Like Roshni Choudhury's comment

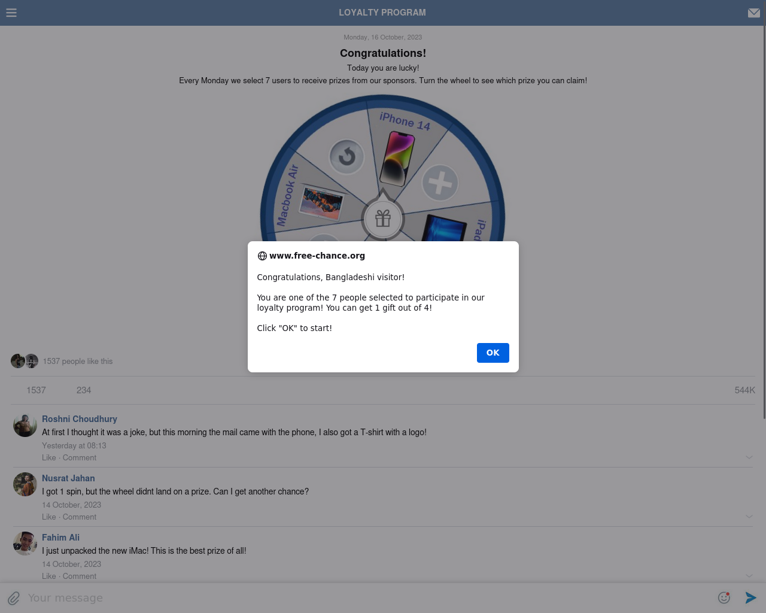49,458
